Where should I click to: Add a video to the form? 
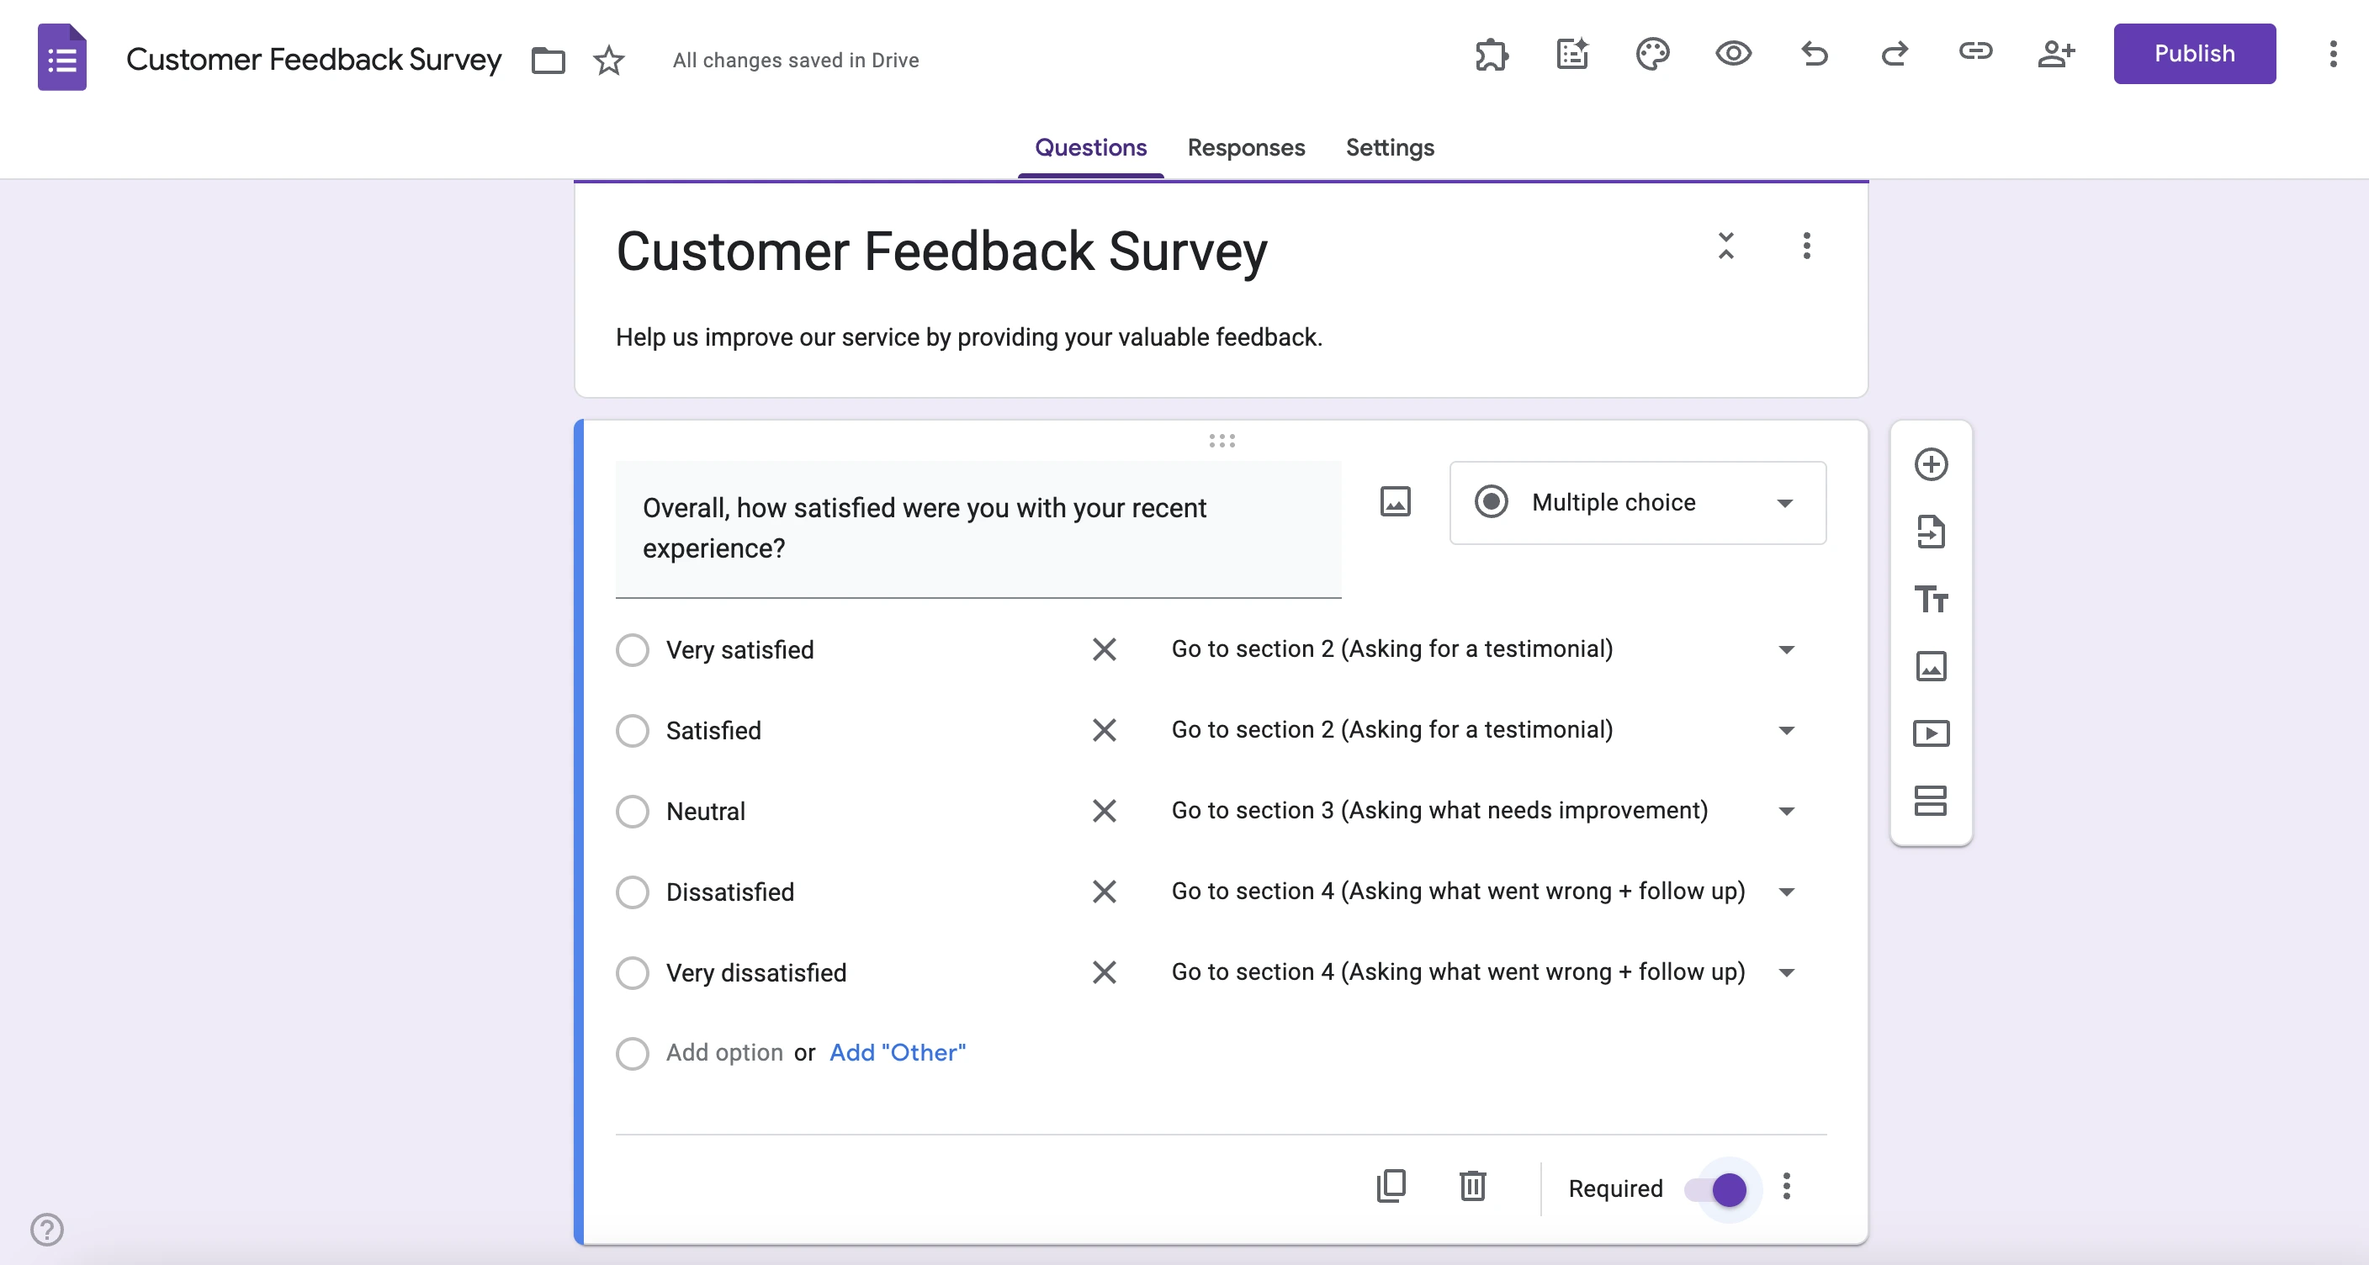pyautogui.click(x=1932, y=733)
